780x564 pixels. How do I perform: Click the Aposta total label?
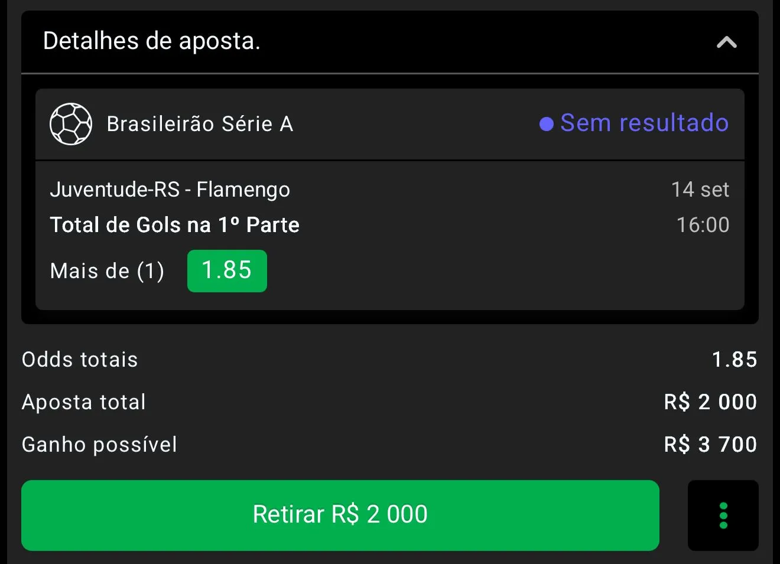click(84, 402)
